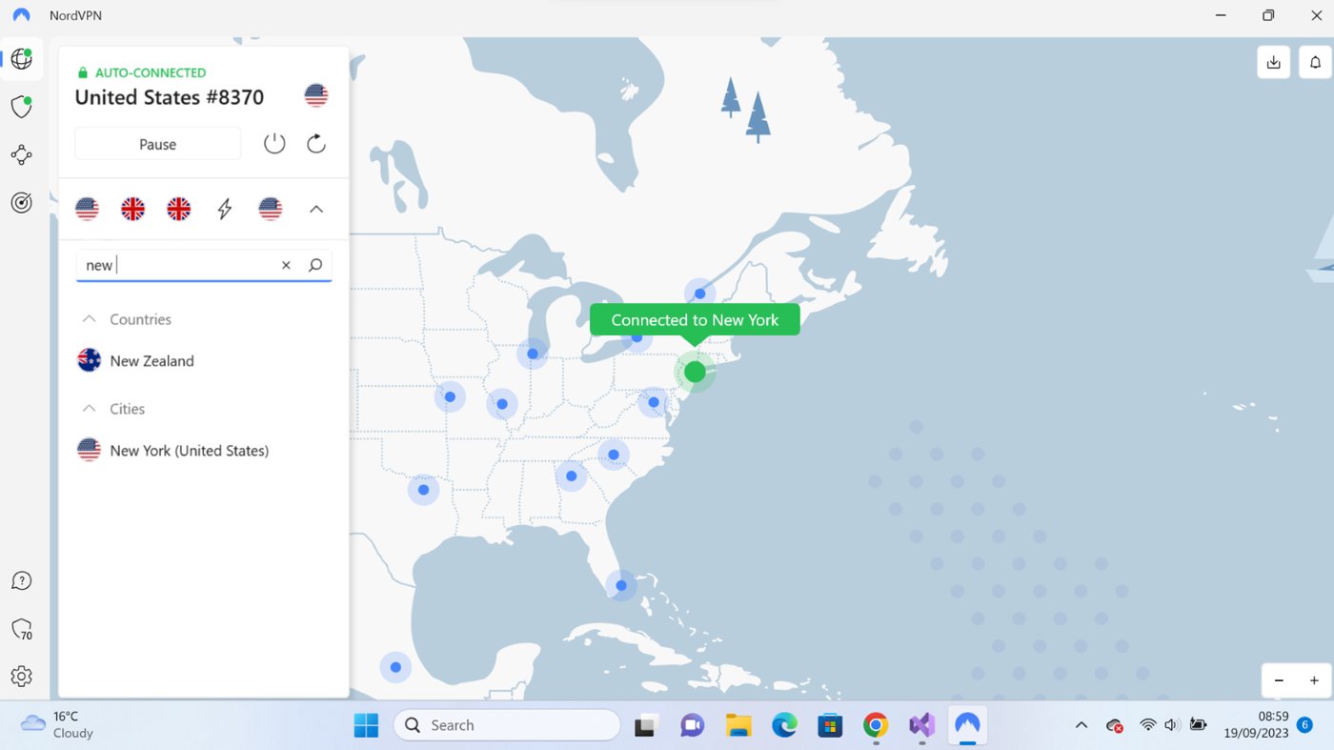
Task: Click the Connected to New York label
Action: [x=695, y=320]
